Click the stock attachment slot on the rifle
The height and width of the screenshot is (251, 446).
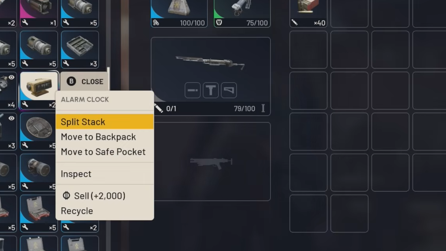(229, 90)
